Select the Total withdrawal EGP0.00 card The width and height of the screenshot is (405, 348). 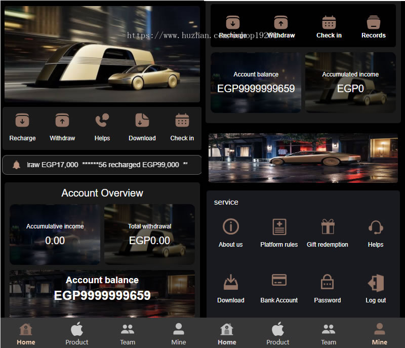149,235
